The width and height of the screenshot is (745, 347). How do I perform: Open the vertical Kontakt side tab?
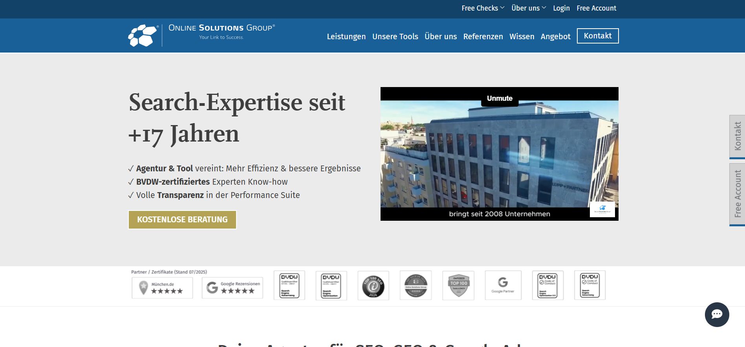point(737,136)
